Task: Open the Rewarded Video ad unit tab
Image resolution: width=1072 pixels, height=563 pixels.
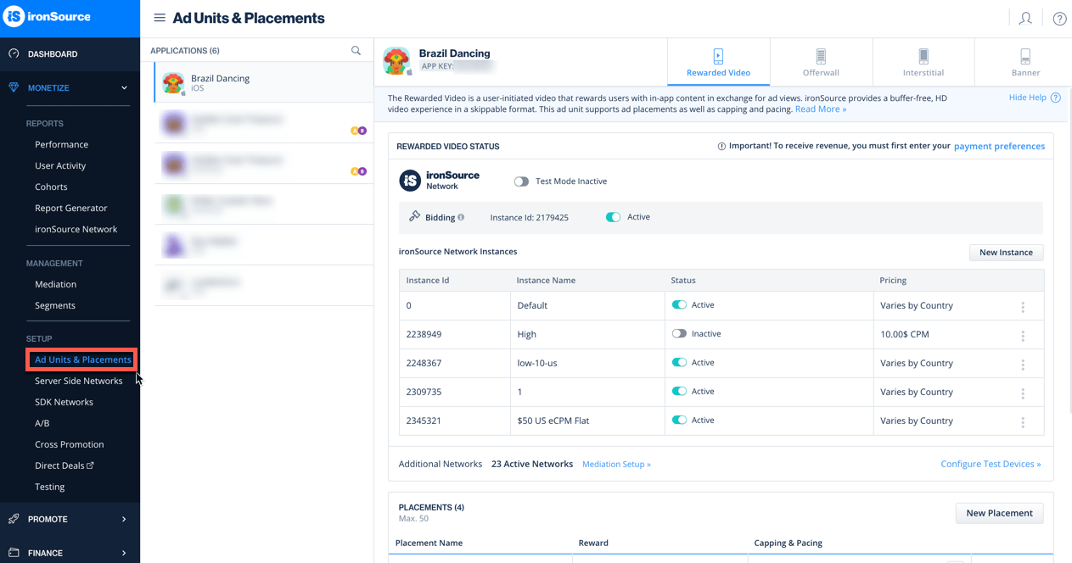Action: point(718,62)
